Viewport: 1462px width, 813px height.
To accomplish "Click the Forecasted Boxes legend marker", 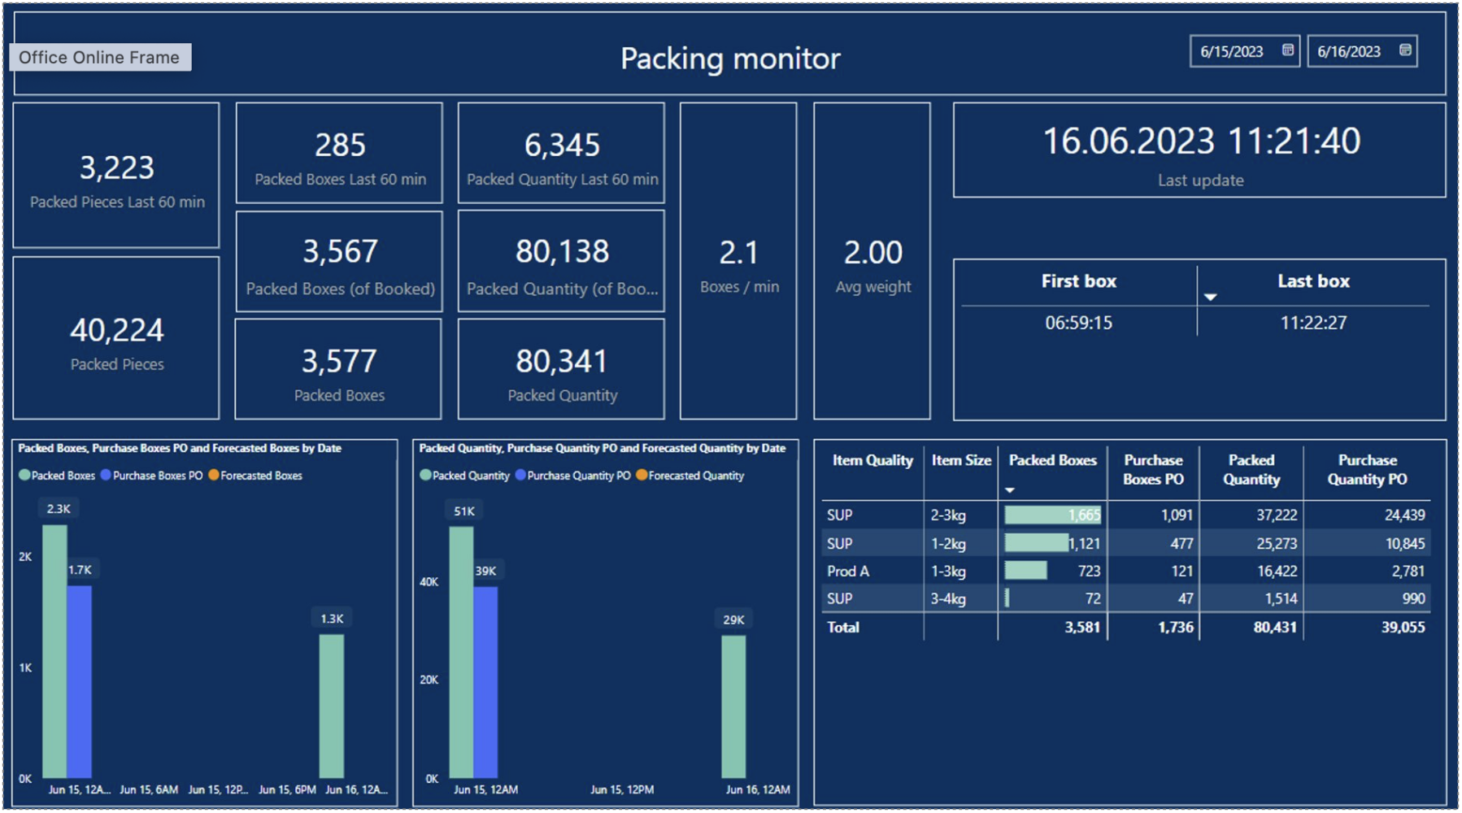I will pos(213,476).
